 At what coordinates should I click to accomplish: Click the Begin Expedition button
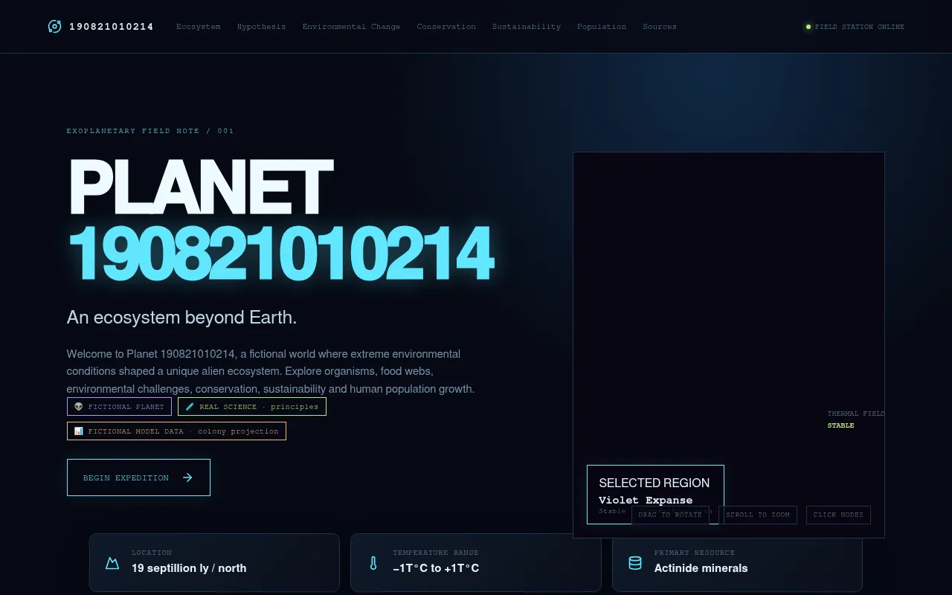[x=138, y=477]
